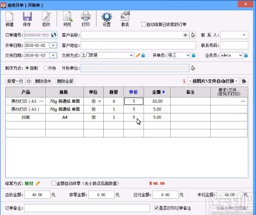Click the unit price cell in the 扫描 row
Image resolution: width=256 pixels, height=215 pixels.
(x=133, y=117)
